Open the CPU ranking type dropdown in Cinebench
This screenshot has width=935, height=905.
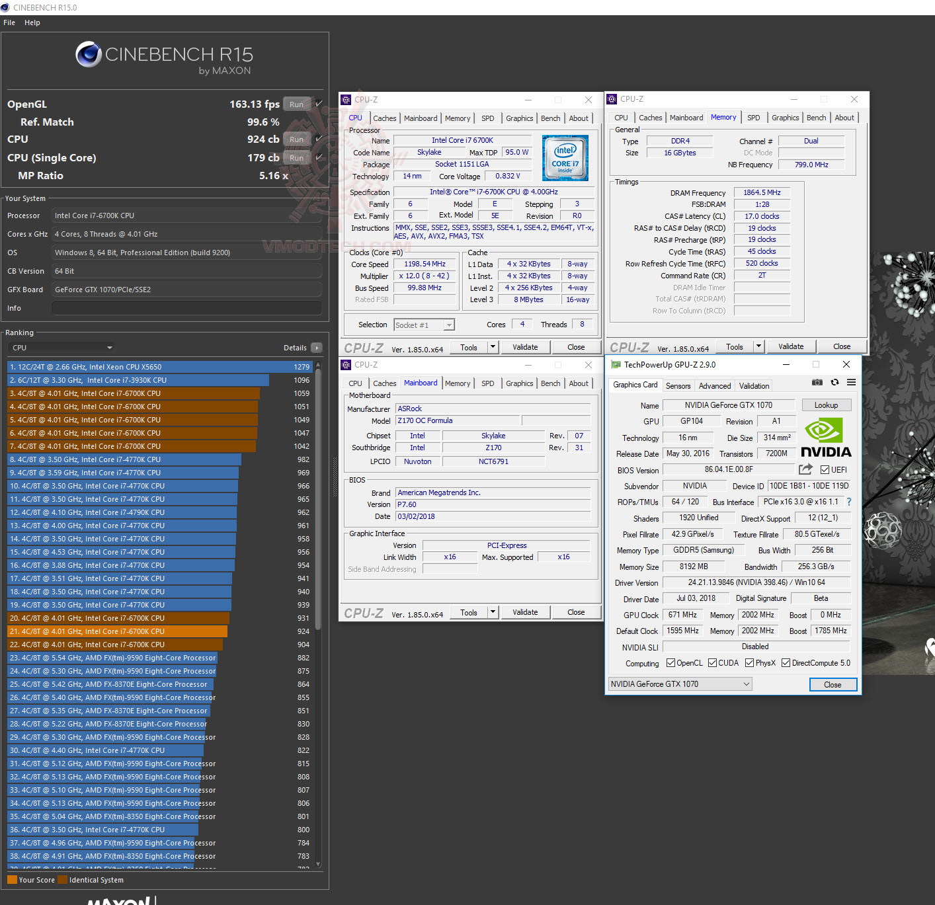pyautogui.click(x=62, y=348)
